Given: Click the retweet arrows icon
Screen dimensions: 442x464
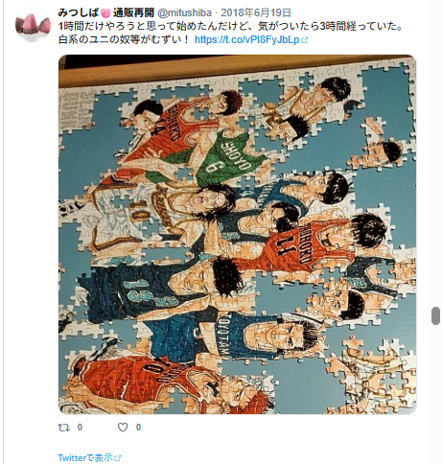Looking at the screenshot, I should pyautogui.click(x=64, y=428).
